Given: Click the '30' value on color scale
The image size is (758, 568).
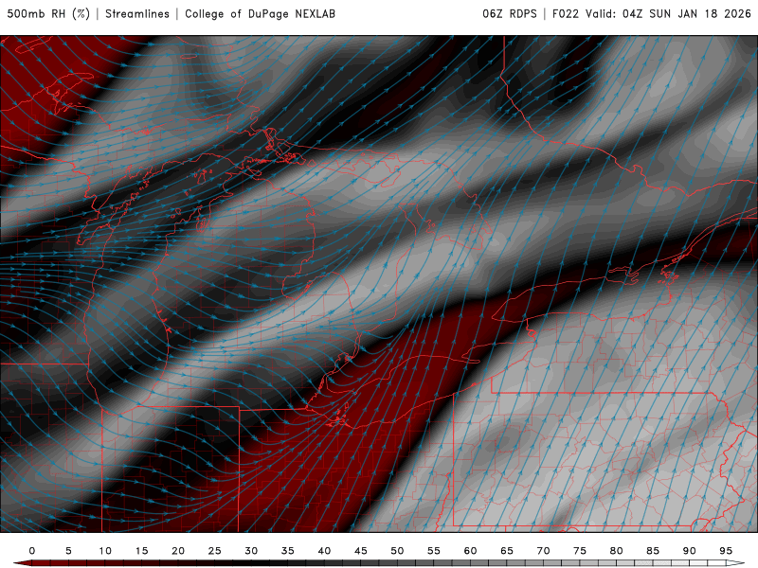Looking at the screenshot, I should click(x=251, y=551).
